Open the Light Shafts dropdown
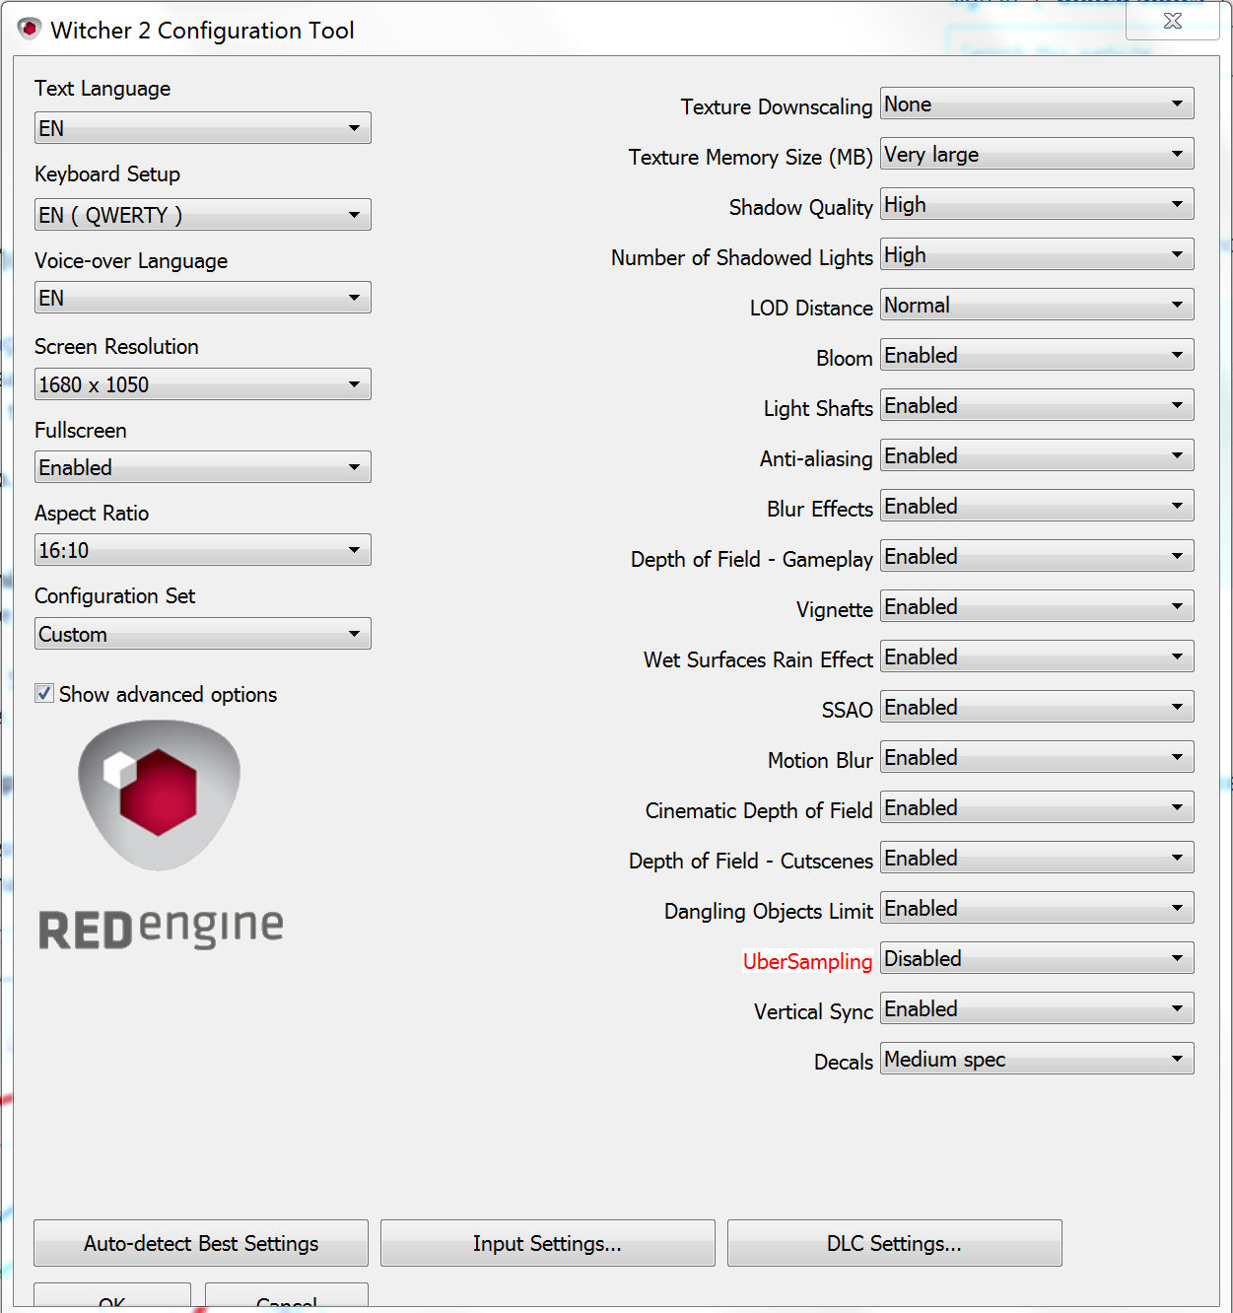The height and width of the screenshot is (1313, 1233). [x=1037, y=405]
